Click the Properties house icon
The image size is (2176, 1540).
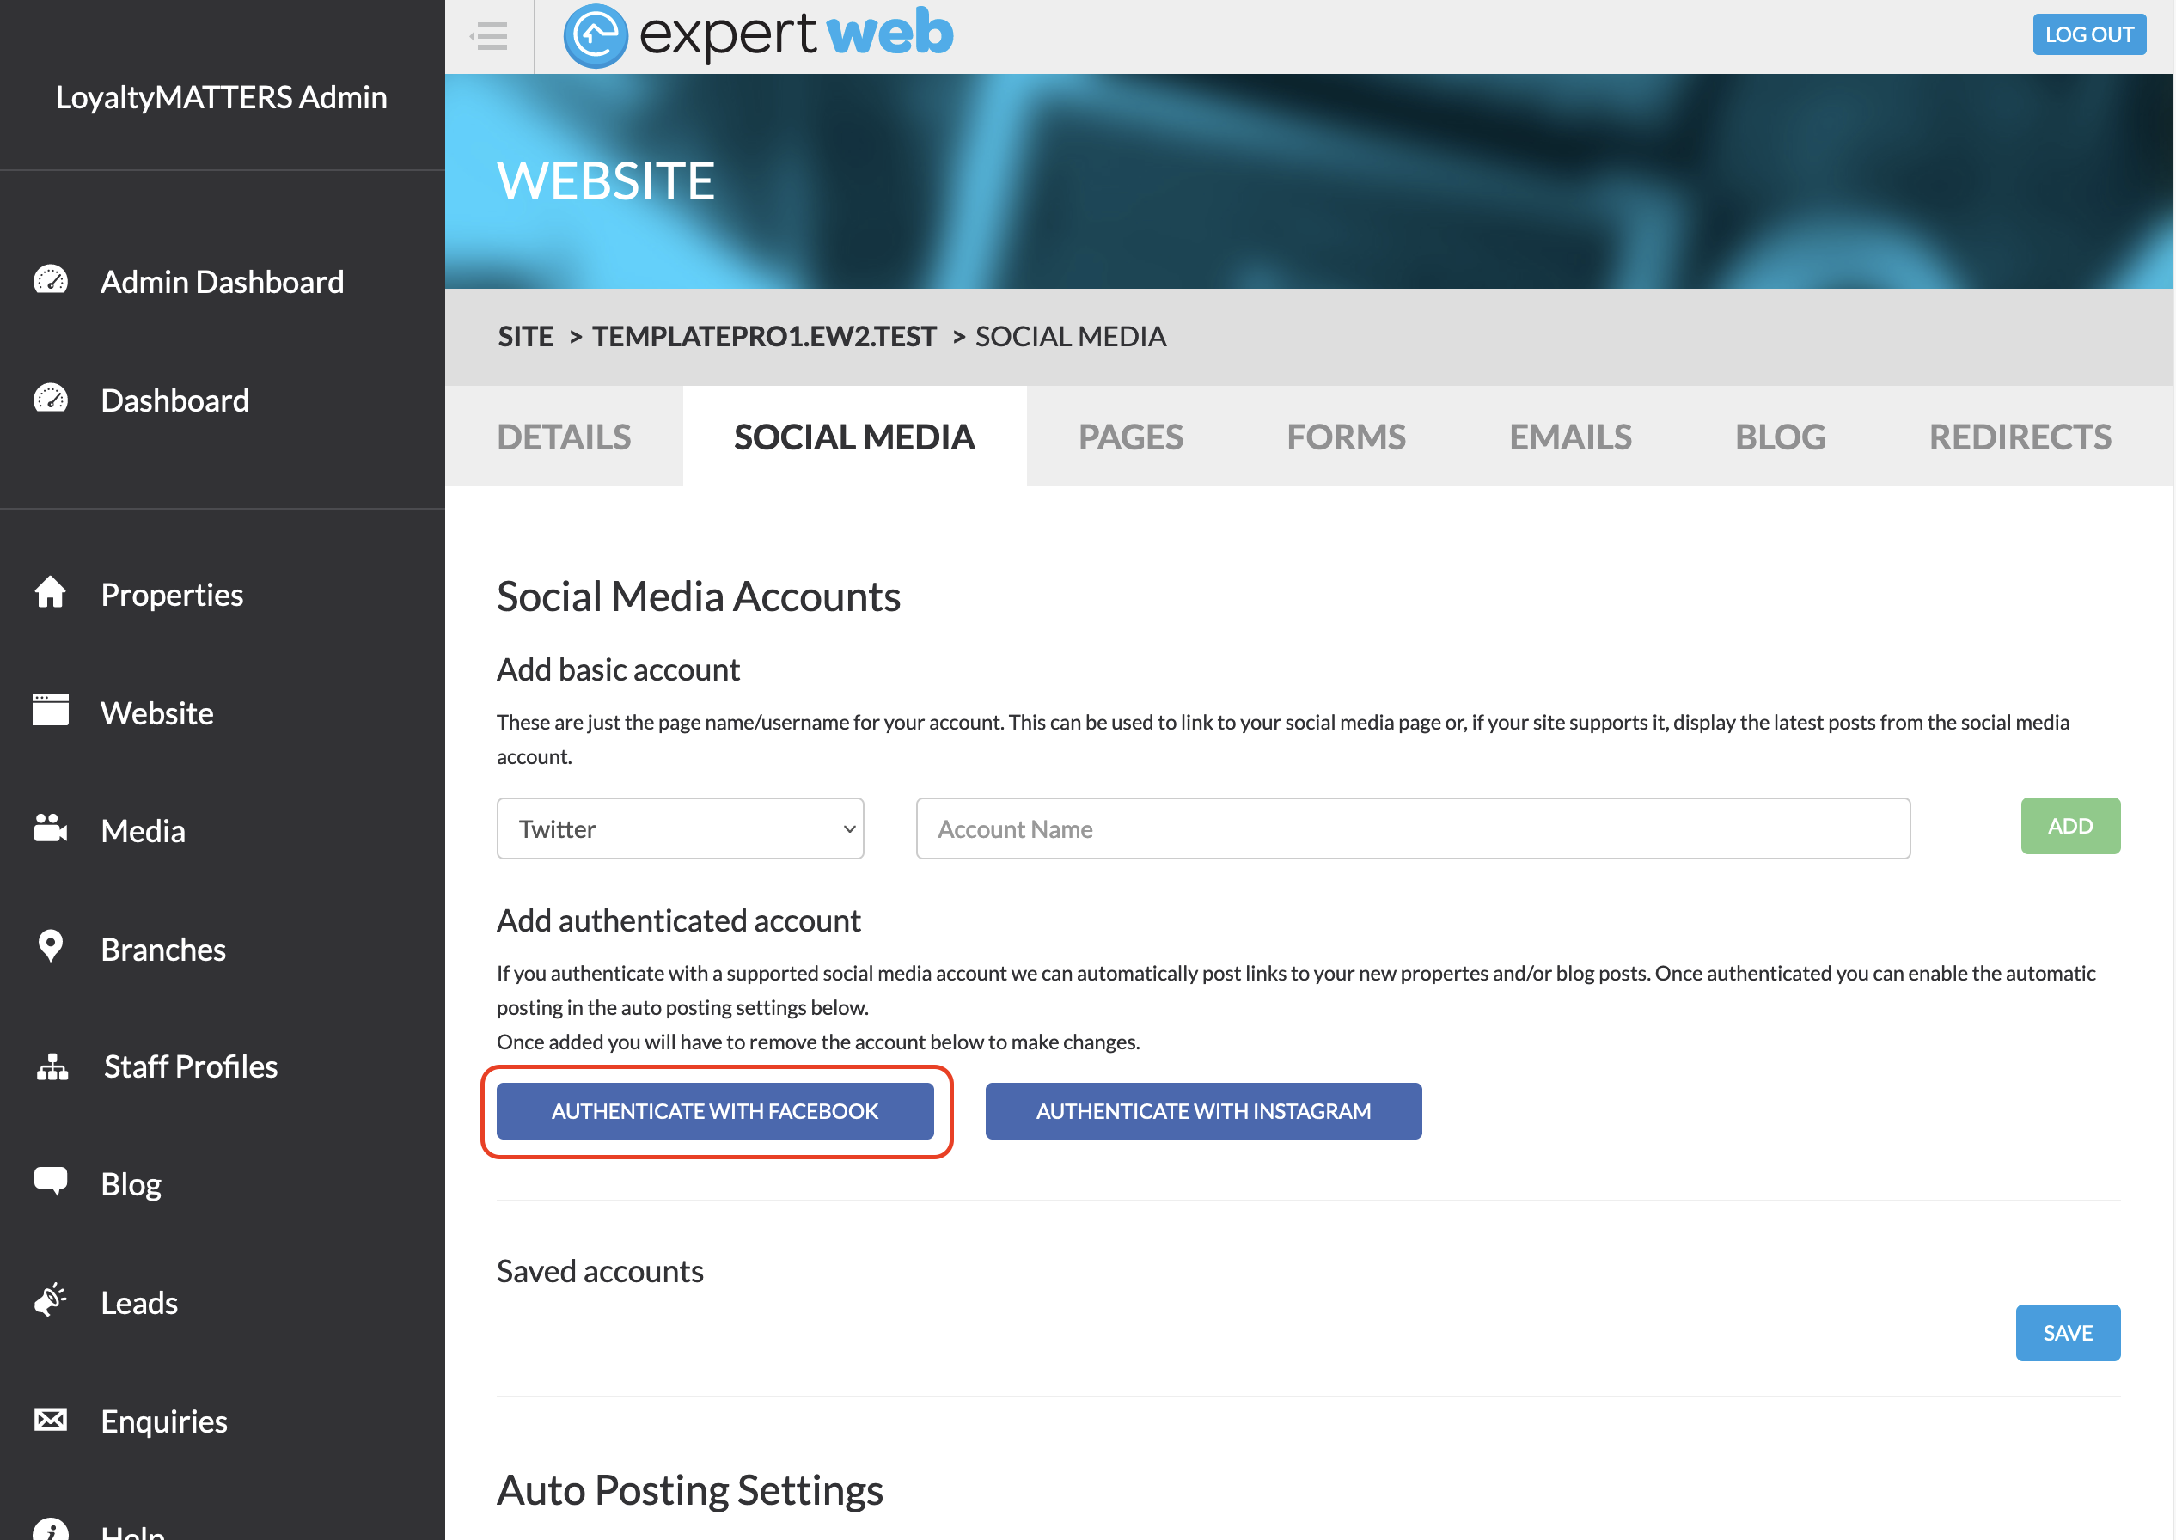tap(50, 593)
